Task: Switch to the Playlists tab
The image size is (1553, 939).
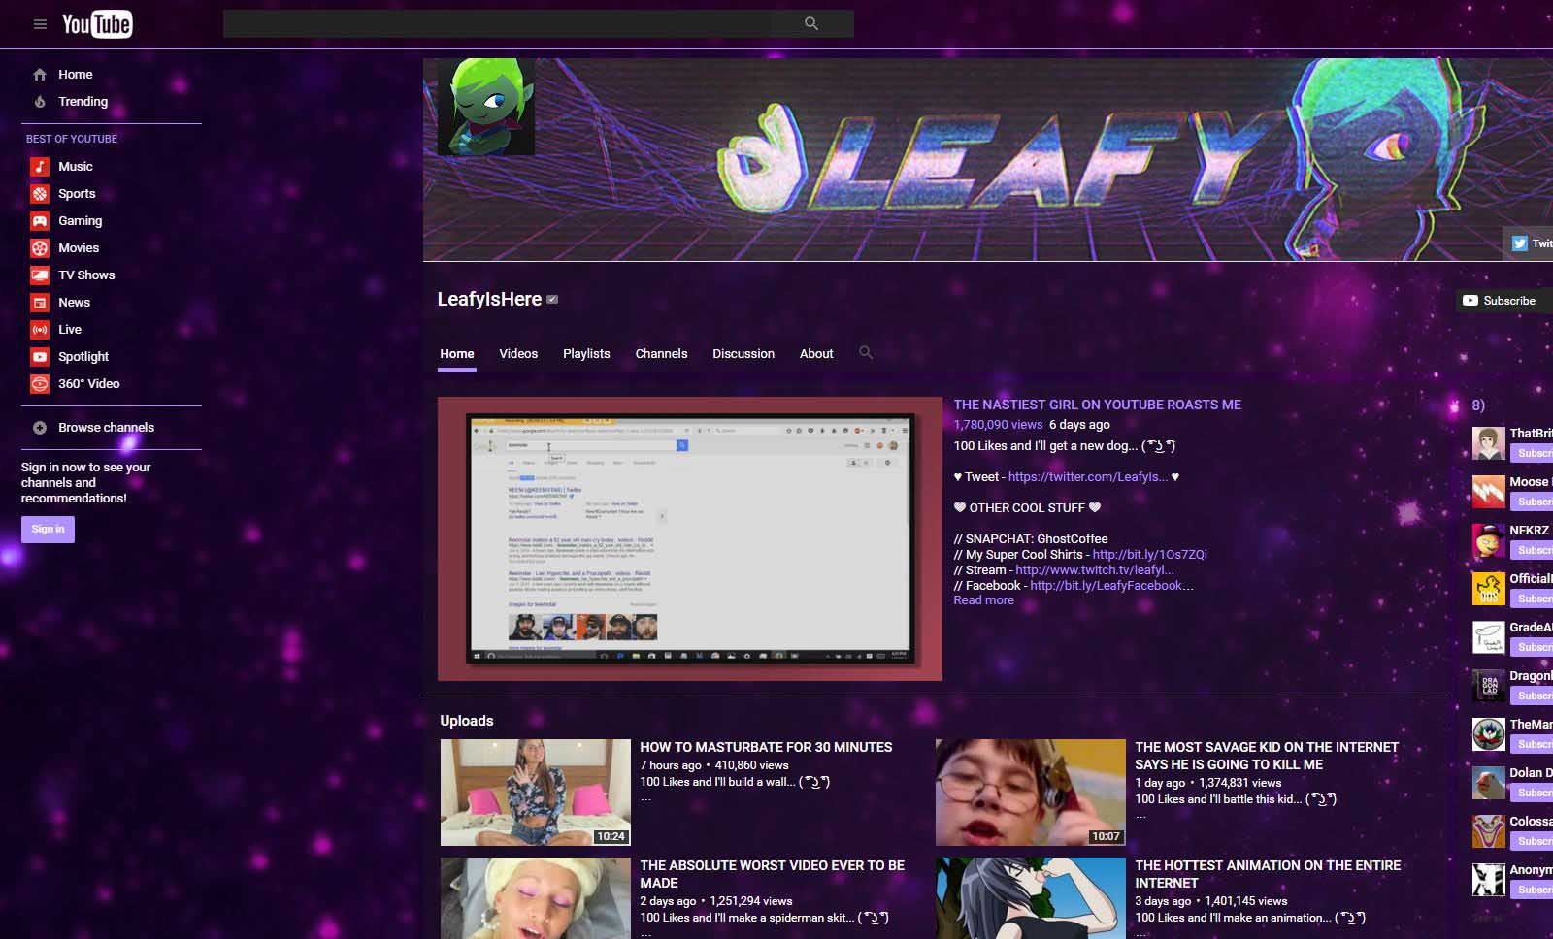Action: [586, 354]
